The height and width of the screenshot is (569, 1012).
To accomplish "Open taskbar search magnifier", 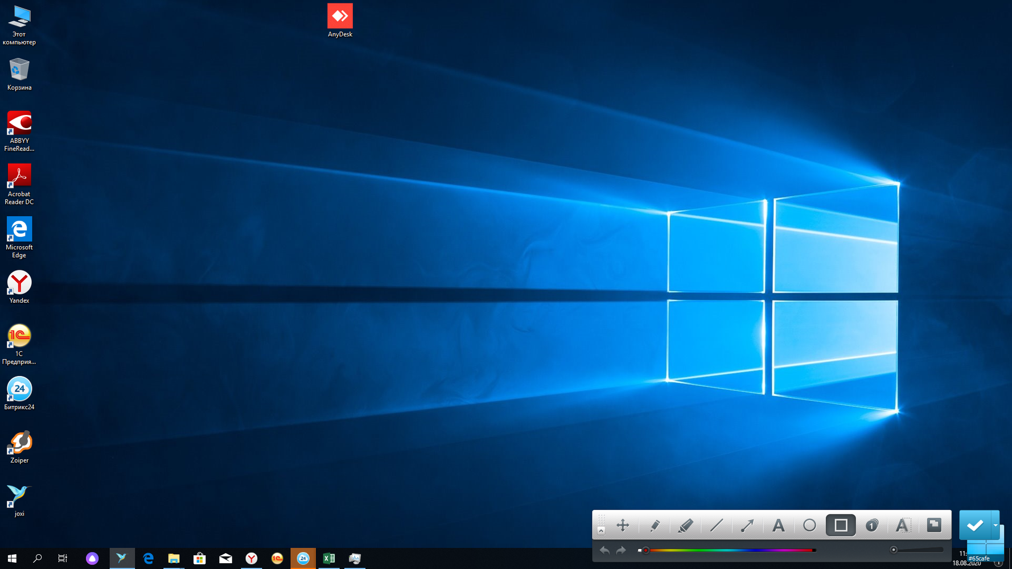I will tap(38, 558).
